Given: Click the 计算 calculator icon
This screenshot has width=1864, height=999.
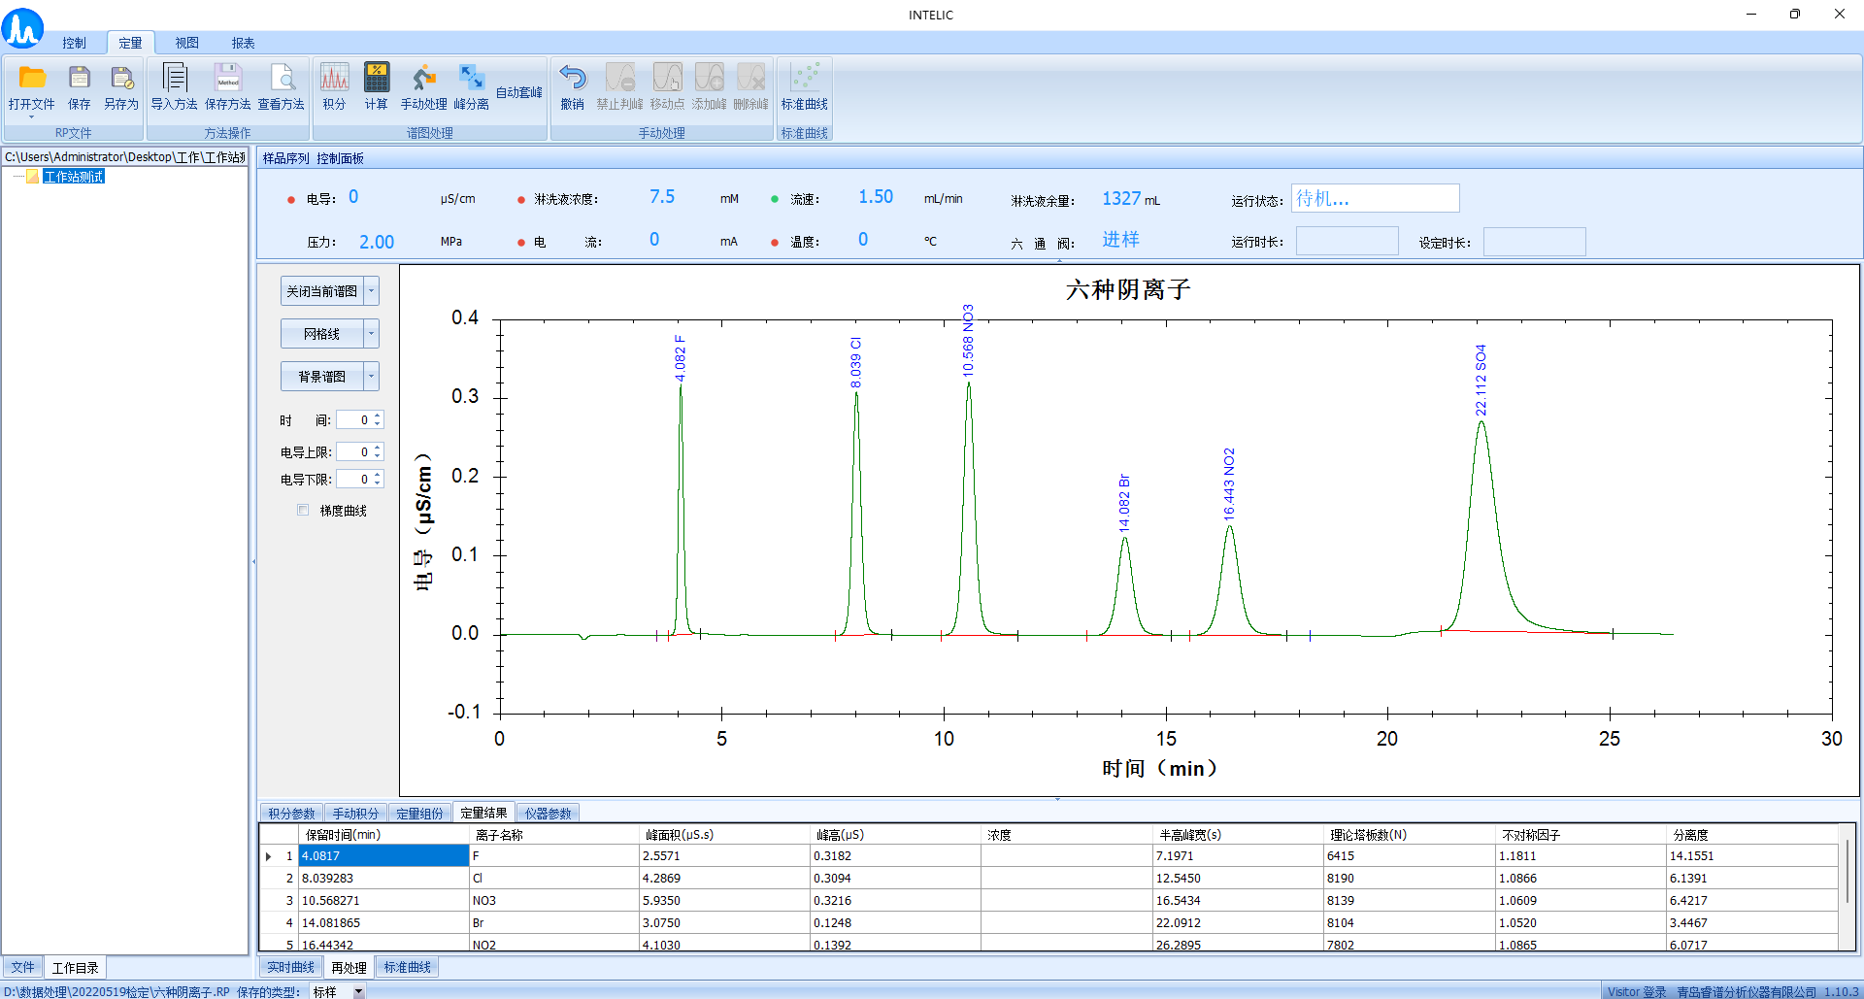Looking at the screenshot, I should tap(377, 88).
